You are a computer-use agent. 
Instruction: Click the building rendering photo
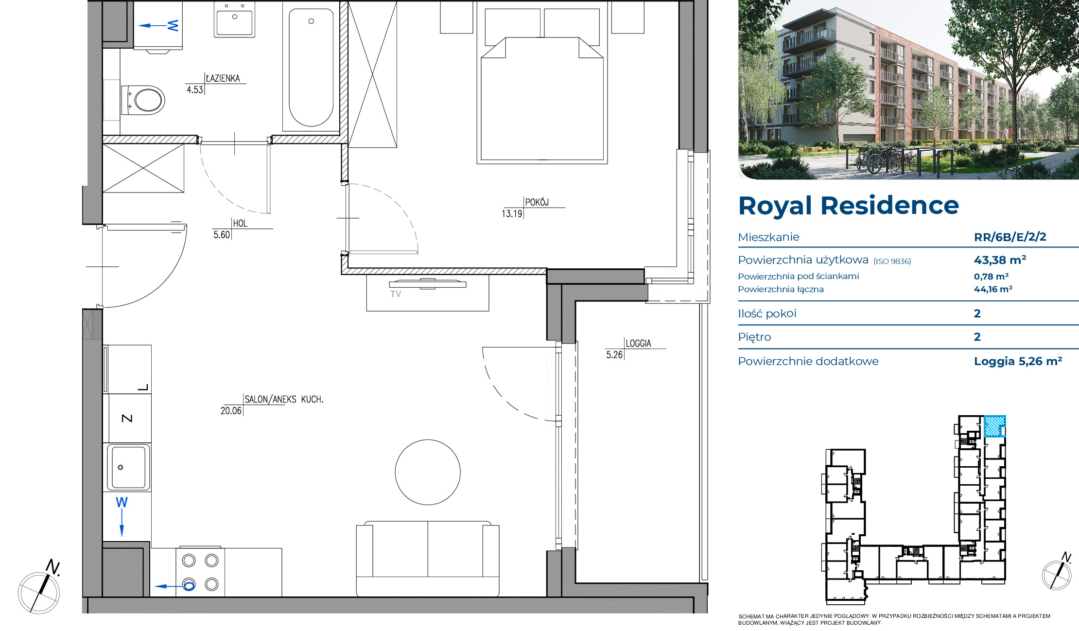(x=908, y=90)
